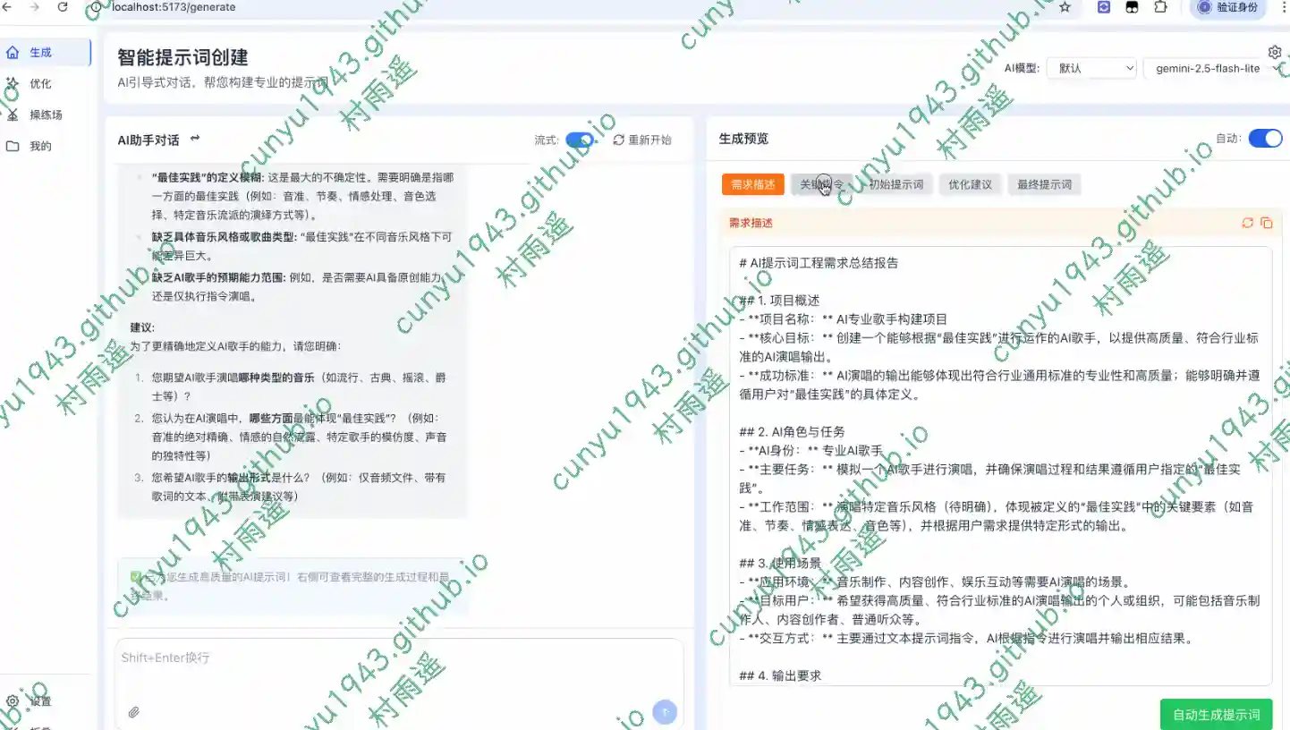Image resolution: width=1290 pixels, height=730 pixels.
Task: Go to 操练场 in the sidebar
Action: pyautogui.click(x=46, y=115)
